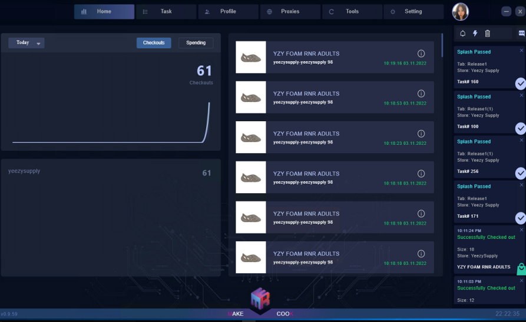526x322 pixels.
Task: Open the Today period dropdown
Action: pos(26,42)
